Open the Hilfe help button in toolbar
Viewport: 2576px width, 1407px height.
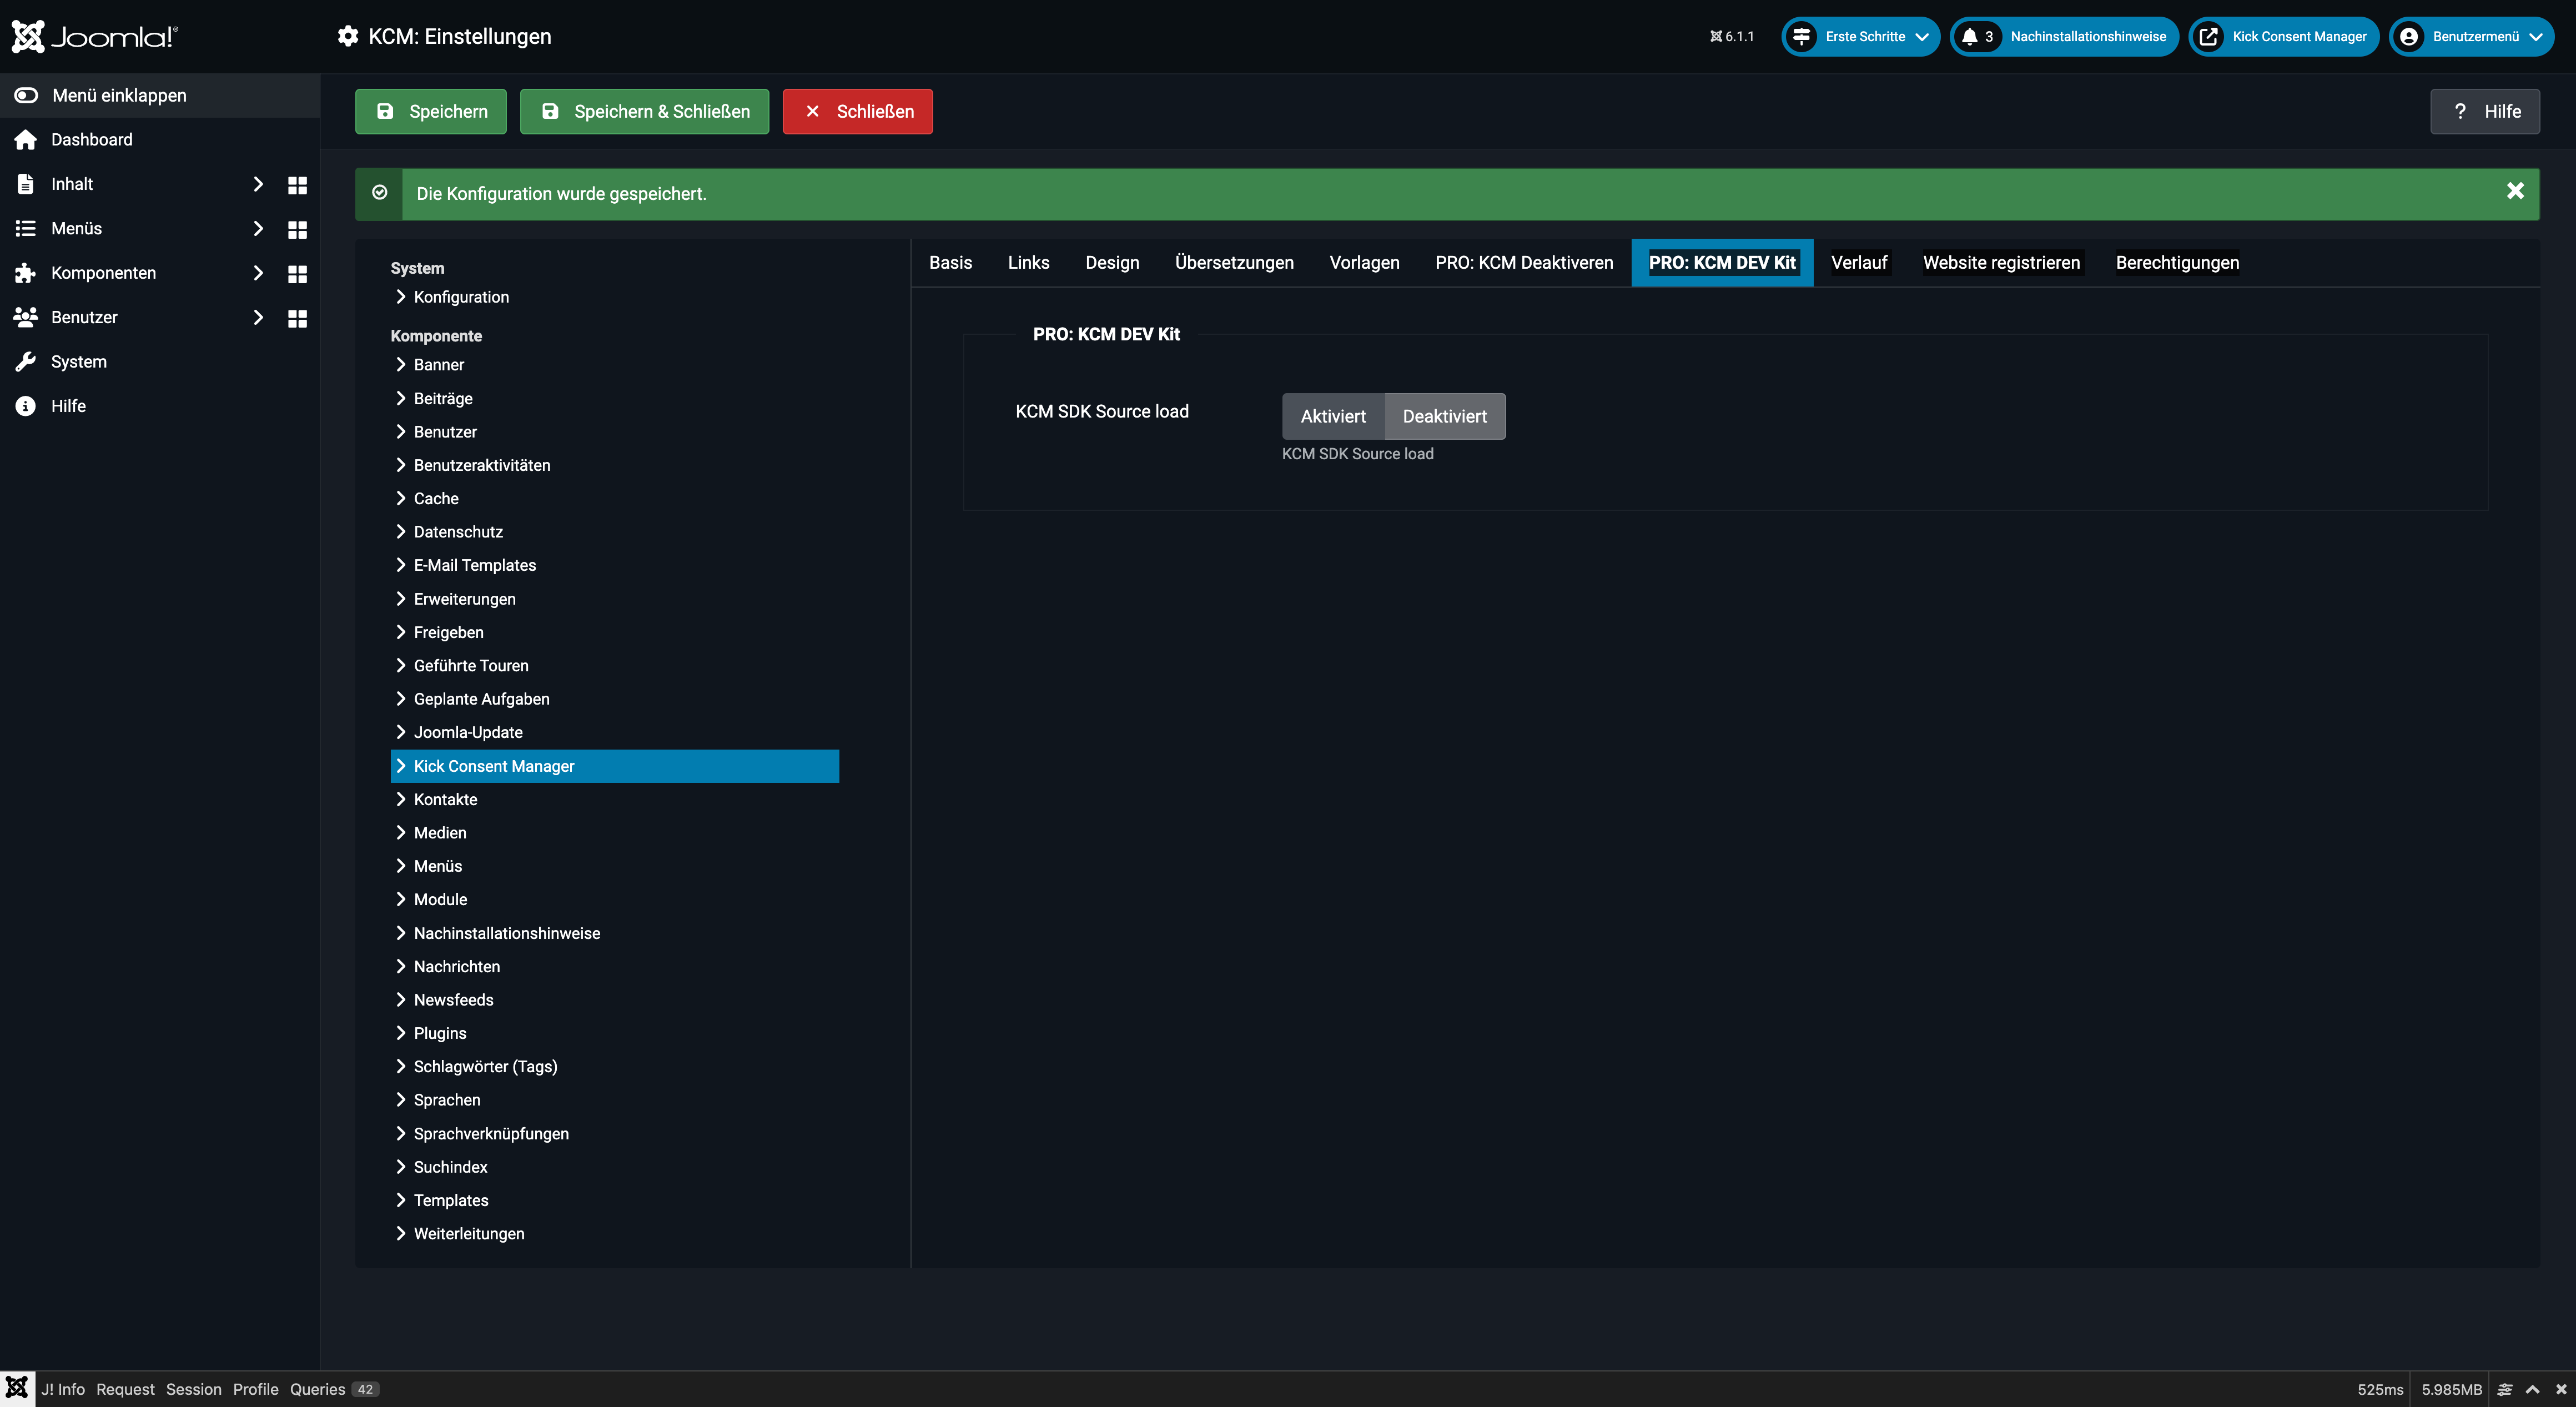coord(2485,111)
